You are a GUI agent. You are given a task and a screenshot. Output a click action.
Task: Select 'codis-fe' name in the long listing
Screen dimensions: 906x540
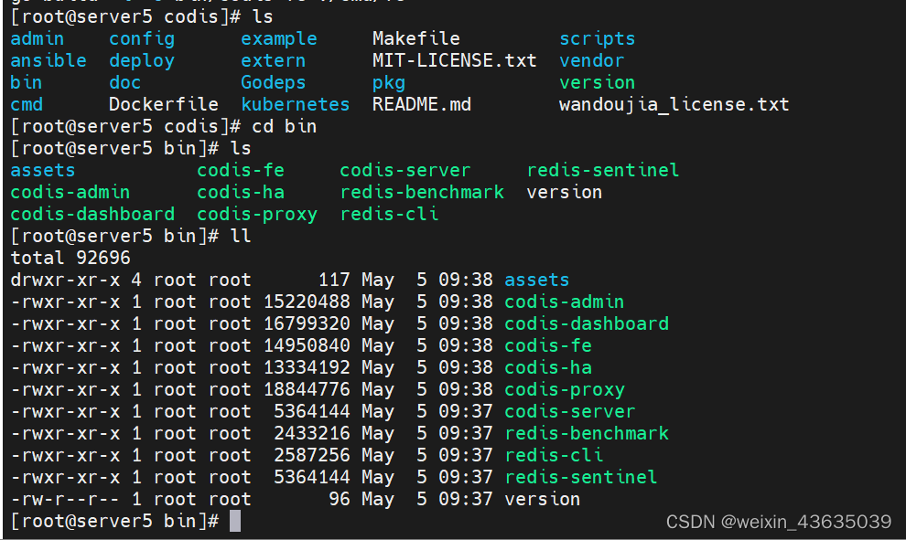[548, 345]
